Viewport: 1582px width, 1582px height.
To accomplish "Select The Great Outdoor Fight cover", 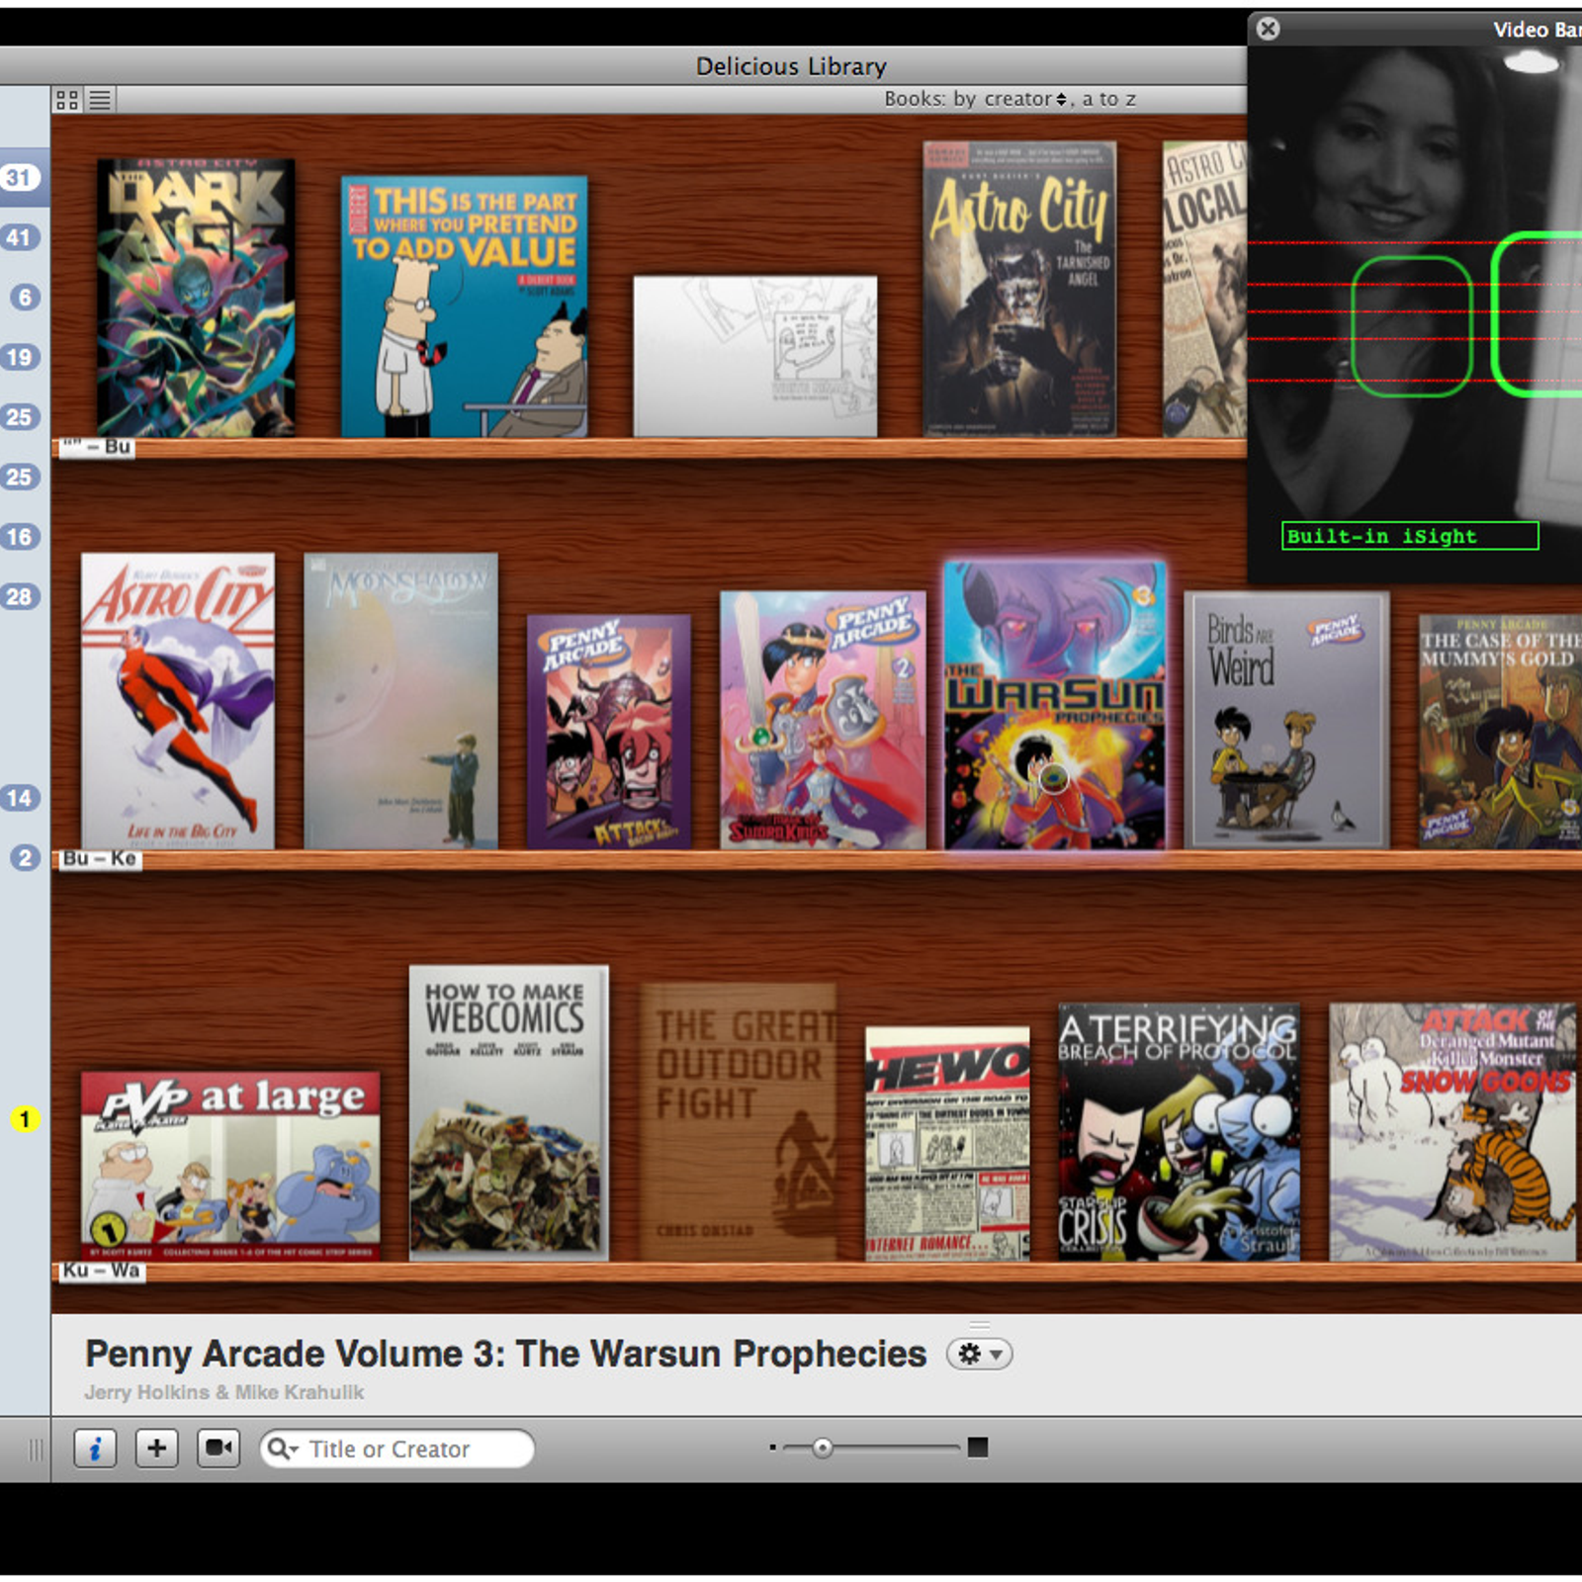I will [739, 1122].
